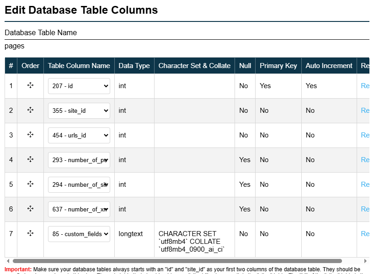Click the horizontal scrollbar left arrow

8,261
